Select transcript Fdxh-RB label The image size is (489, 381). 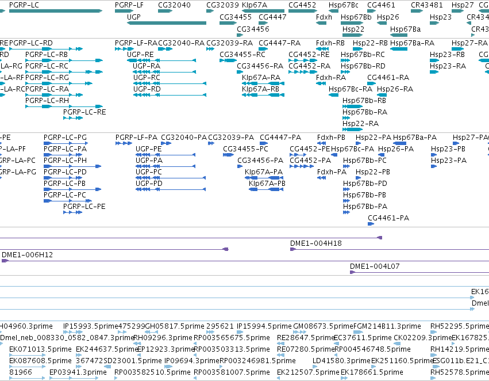330,43
